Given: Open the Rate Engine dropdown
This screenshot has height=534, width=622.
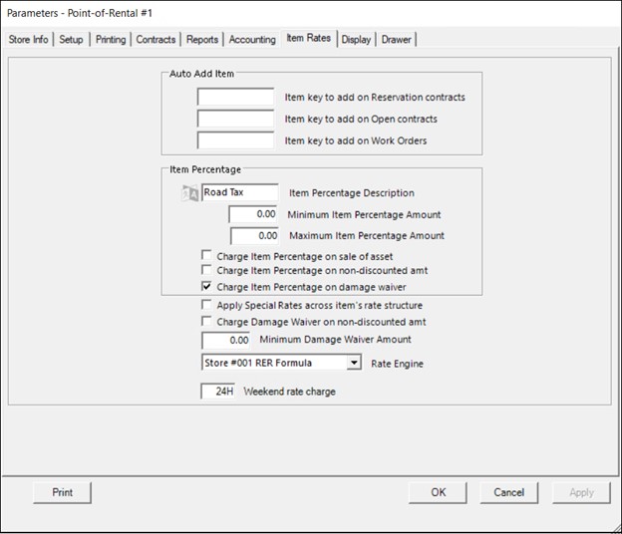Looking at the screenshot, I should tap(354, 364).
